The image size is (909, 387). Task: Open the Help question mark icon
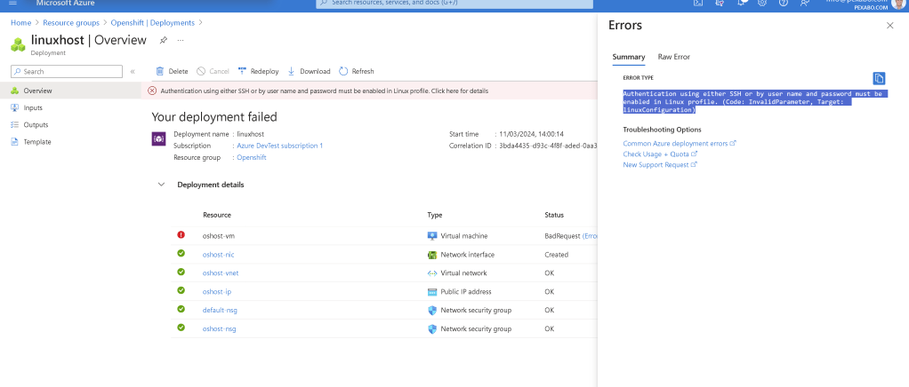pos(784,3)
